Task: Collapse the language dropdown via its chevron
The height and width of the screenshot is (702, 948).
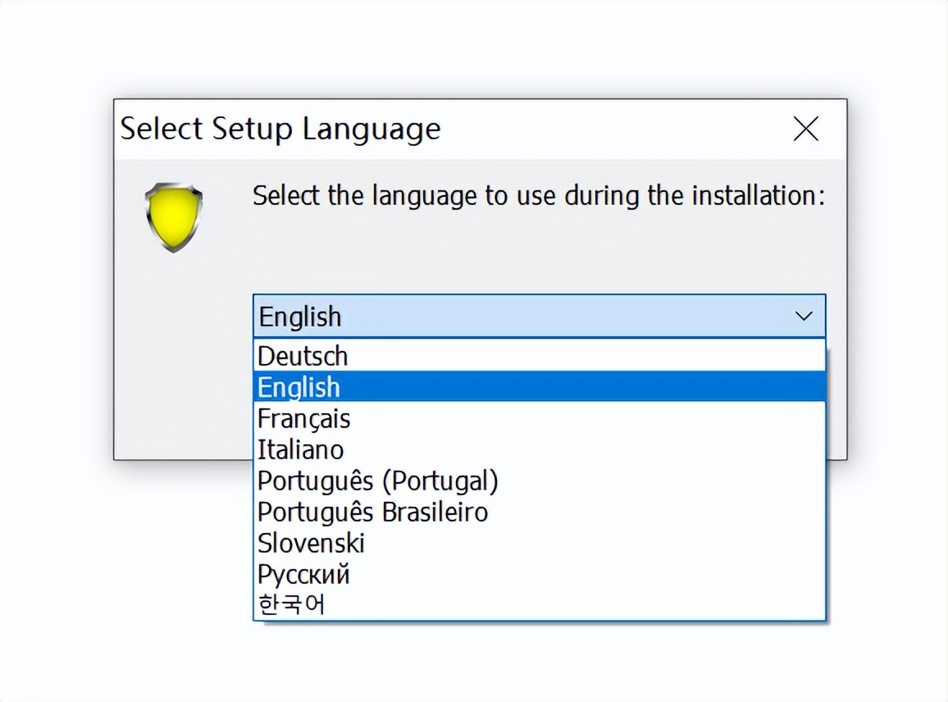Action: click(x=802, y=316)
